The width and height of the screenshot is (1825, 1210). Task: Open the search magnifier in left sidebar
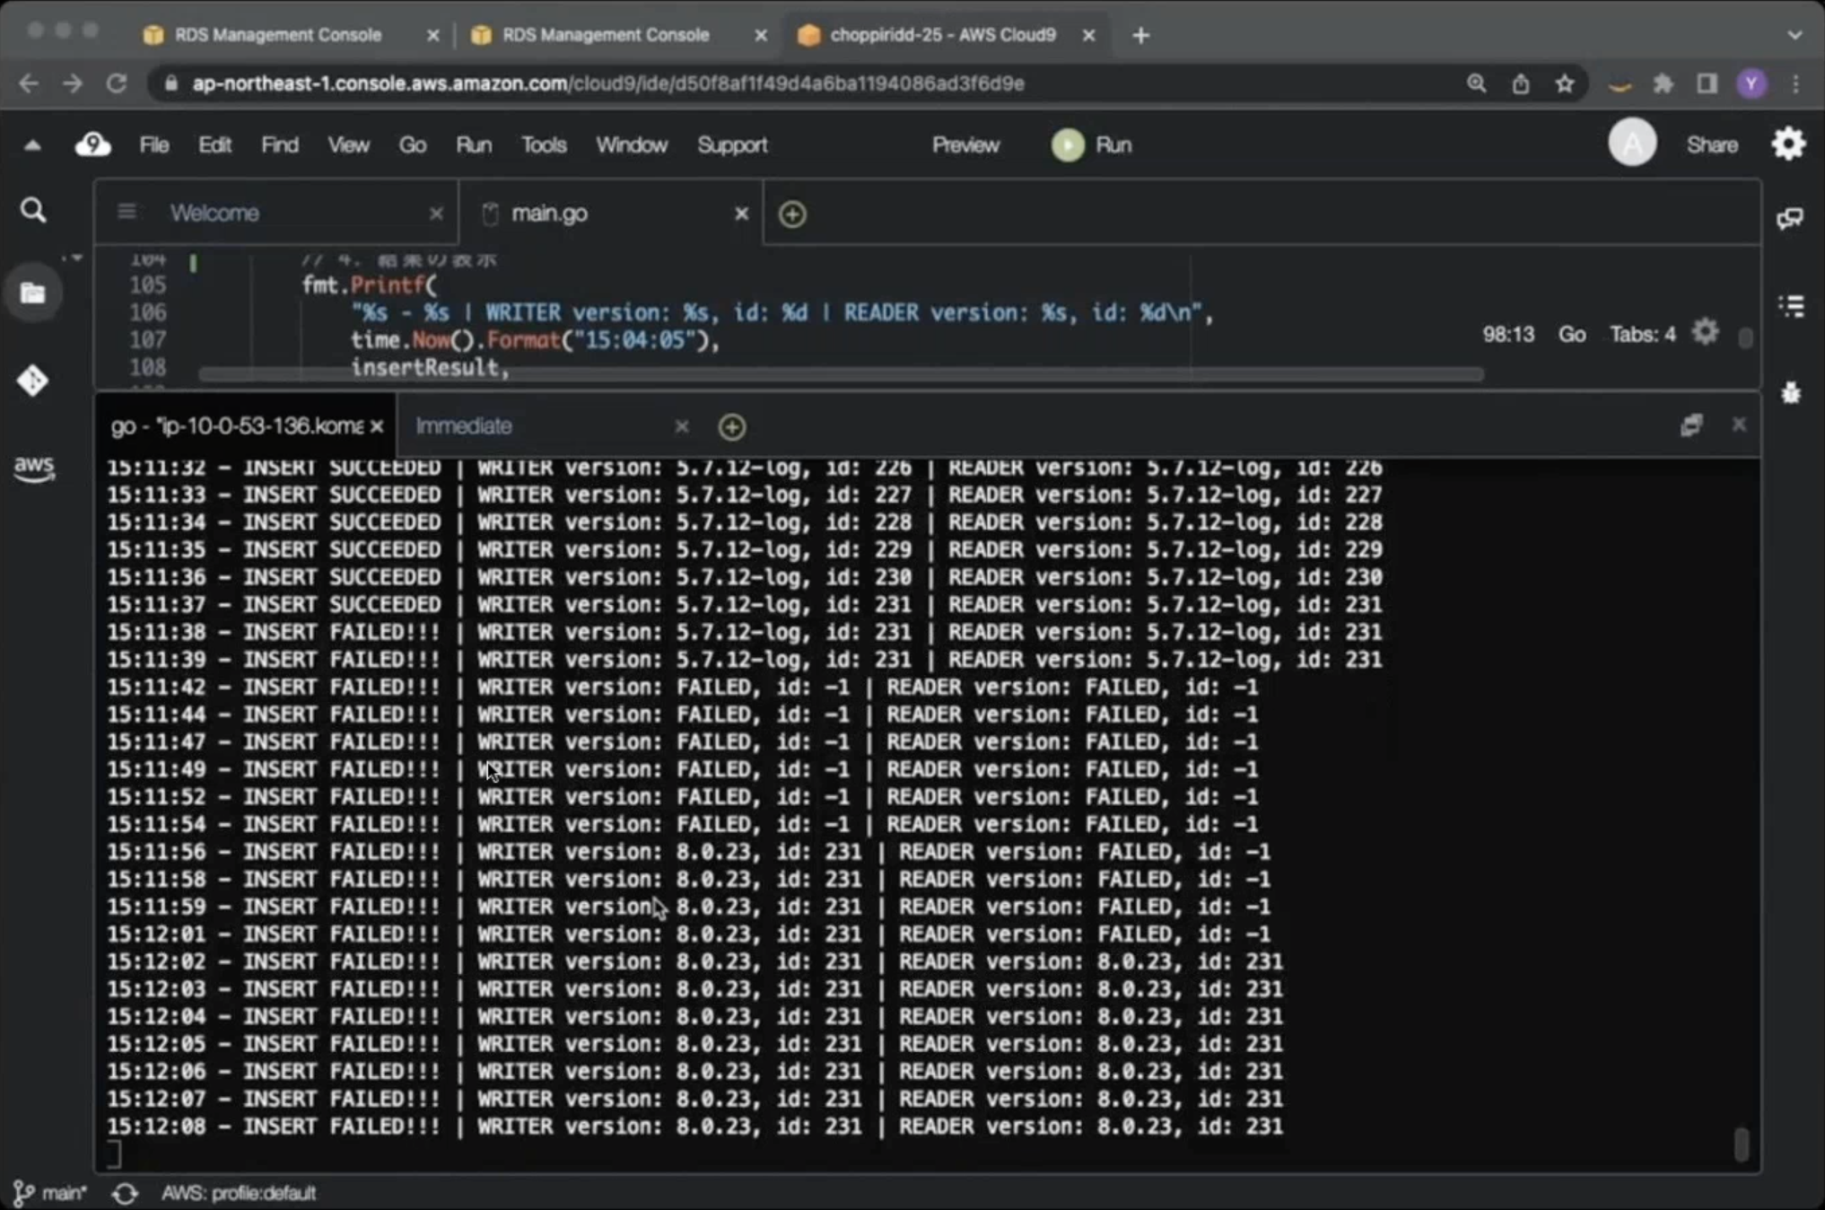(33, 211)
